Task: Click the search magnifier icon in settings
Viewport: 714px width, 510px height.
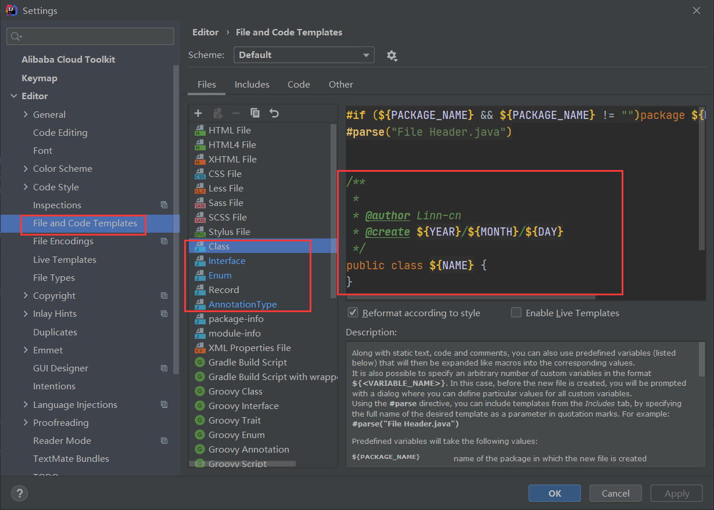Action: [15, 37]
